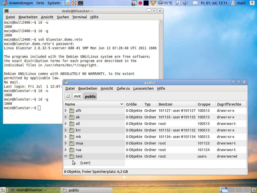Viewport: 257px width, 193px height.
Task: Open the Lesezeichen menu in file manager
Action: (x=143, y=88)
